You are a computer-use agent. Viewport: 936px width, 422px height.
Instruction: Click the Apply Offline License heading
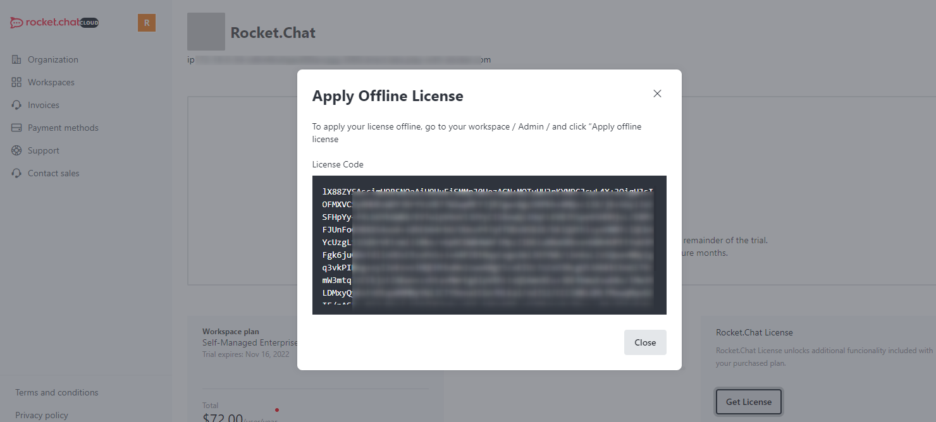pyautogui.click(x=388, y=96)
